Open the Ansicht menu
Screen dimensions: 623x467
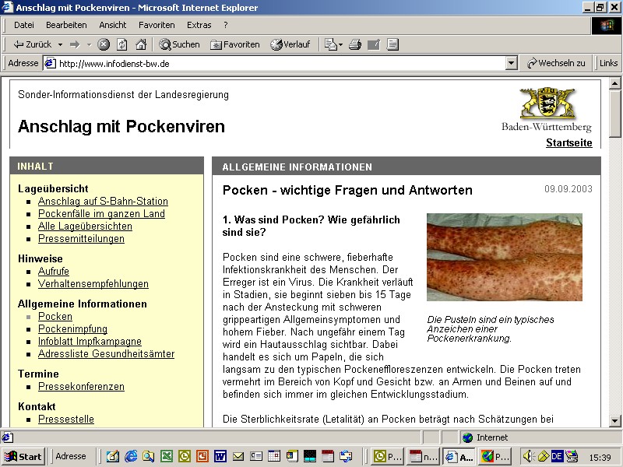[113, 25]
